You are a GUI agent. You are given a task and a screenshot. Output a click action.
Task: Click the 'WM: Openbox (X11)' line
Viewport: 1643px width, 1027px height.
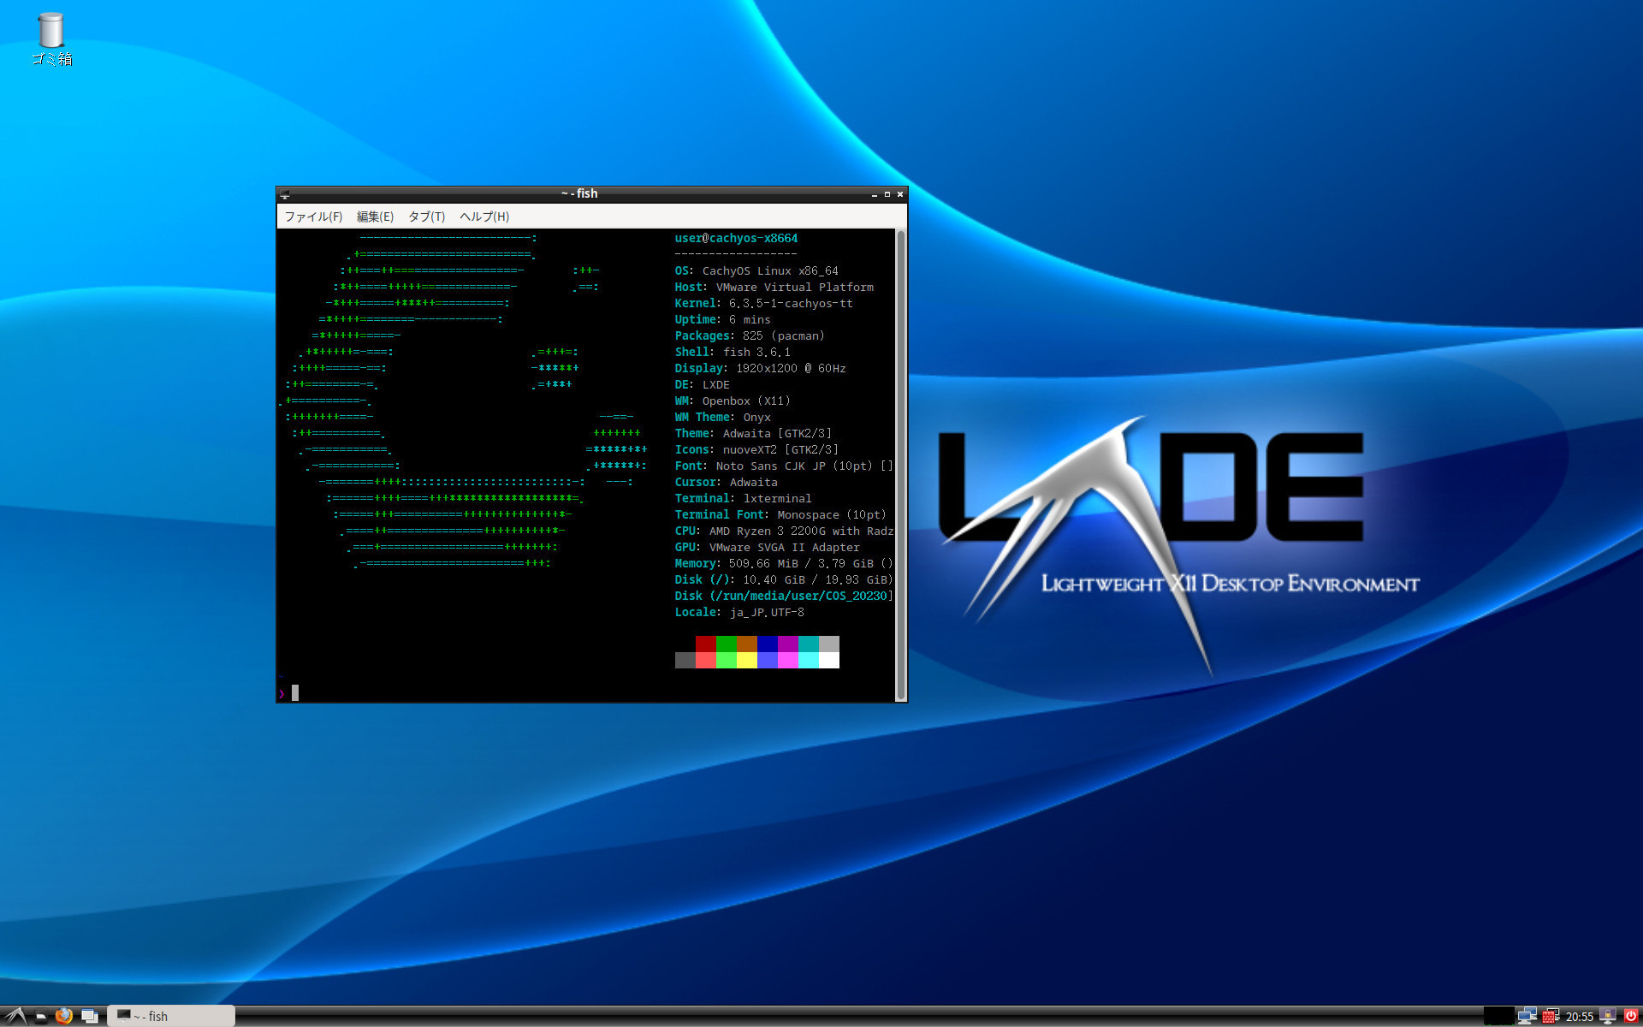[733, 401]
